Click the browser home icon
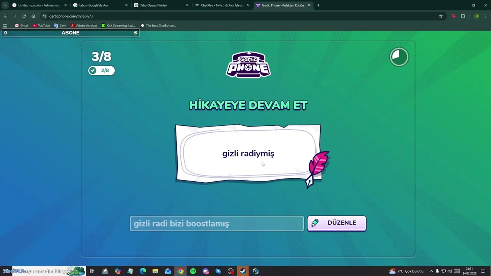 [x=33, y=16]
